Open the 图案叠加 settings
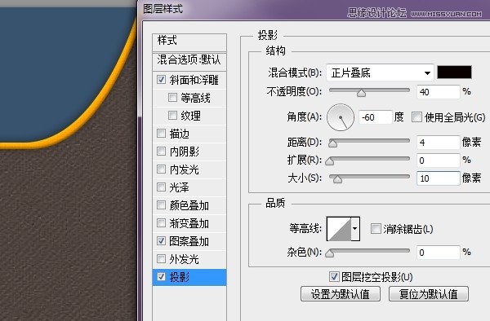 pyautogui.click(x=189, y=241)
